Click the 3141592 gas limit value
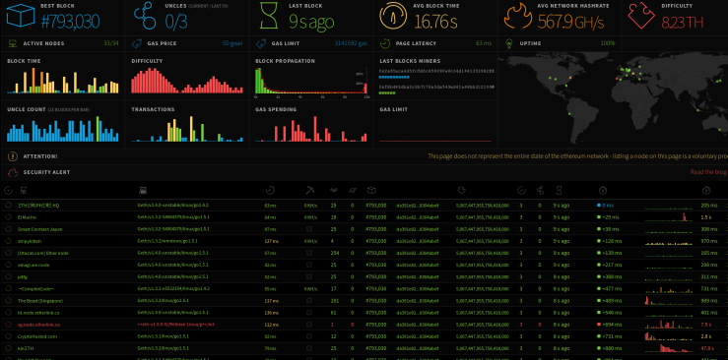The image size is (728, 360). (351, 43)
